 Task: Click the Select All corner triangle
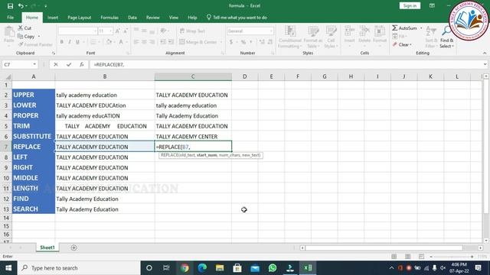pyautogui.click(x=8, y=76)
